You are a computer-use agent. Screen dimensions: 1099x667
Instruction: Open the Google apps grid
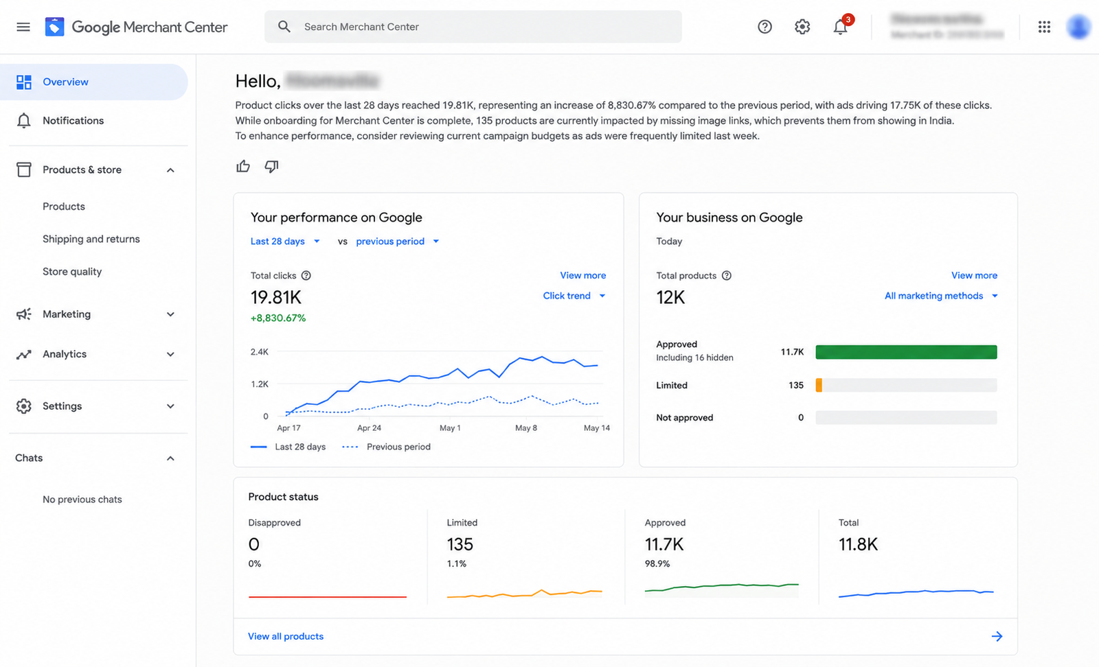1044,27
